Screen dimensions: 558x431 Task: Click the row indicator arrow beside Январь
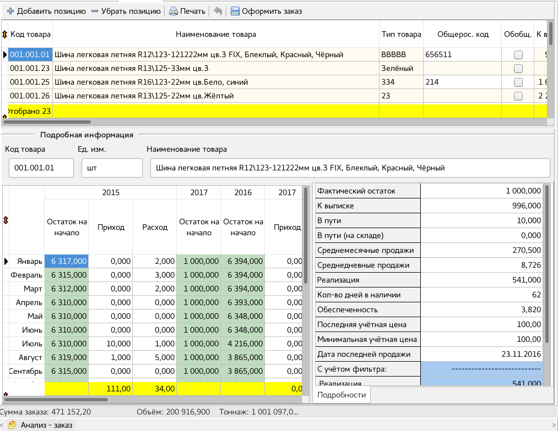tap(6, 261)
